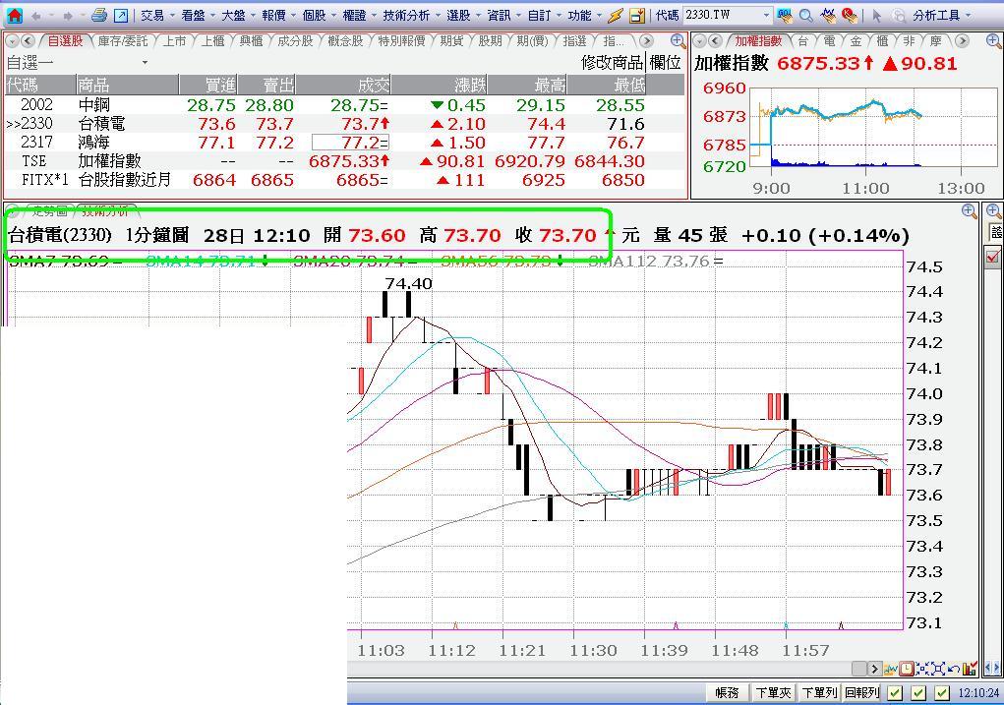The height and width of the screenshot is (705, 1004).
Task: Select the 金 index tab
Action: click(856, 41)
